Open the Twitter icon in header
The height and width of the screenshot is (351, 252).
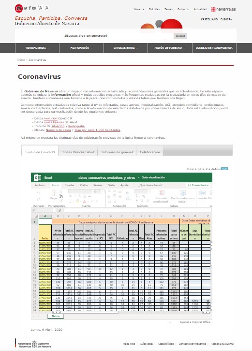(26, 8)
